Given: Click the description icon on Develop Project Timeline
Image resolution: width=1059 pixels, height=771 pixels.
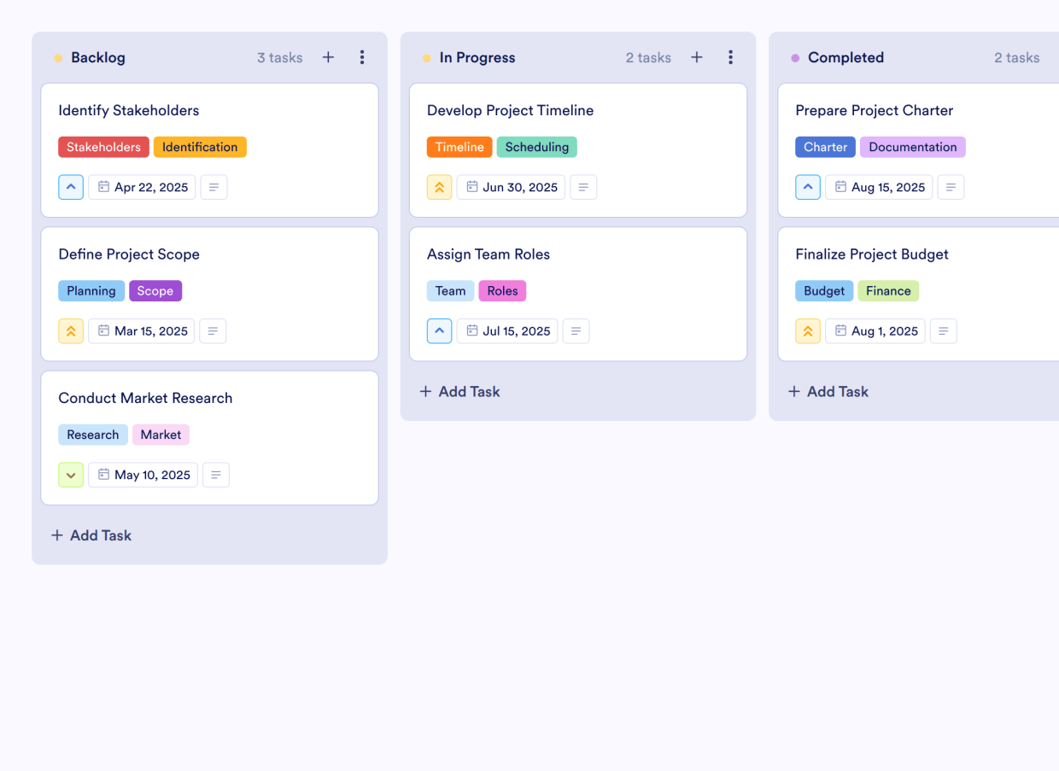Looking at the screenshot, I should [583, 187].
